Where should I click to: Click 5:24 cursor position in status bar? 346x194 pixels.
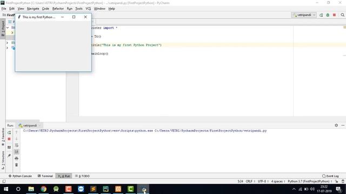pos(240,181)
